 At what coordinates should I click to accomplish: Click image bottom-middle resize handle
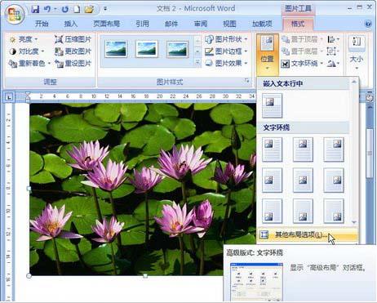(x=145, y=276)
